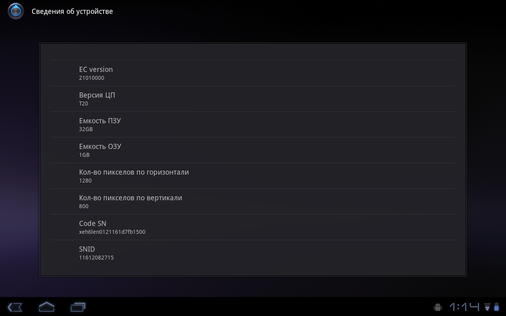This screenshot has width=506, height=316.
Task: Click serial value xeh6len0121161d7fb1500
Action: (x=112, y=232)
